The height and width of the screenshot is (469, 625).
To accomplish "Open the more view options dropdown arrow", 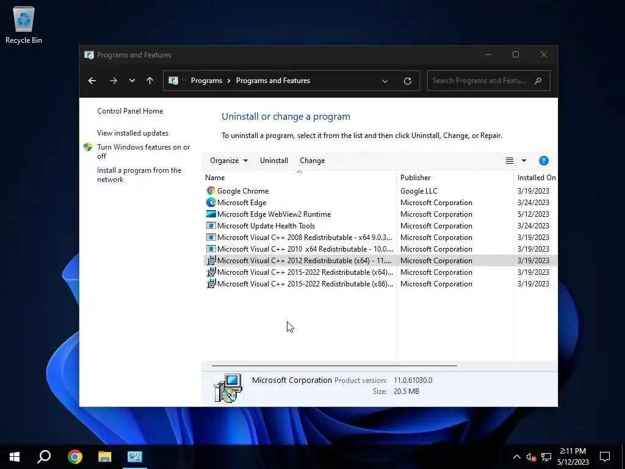I will (524, 161).
